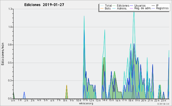Image resolution: width=172 pixels, height=106 pixels.
Task: Click the '19 h' x-axis label
Action: (x=137, y=101)
